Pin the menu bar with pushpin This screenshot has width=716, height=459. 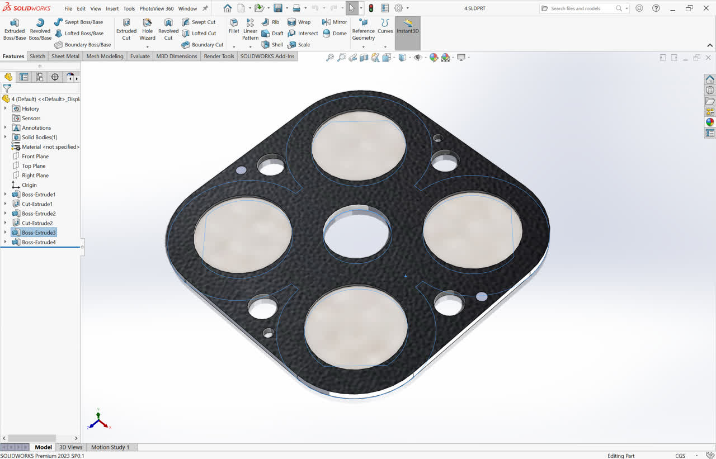[x=205, y=8]
